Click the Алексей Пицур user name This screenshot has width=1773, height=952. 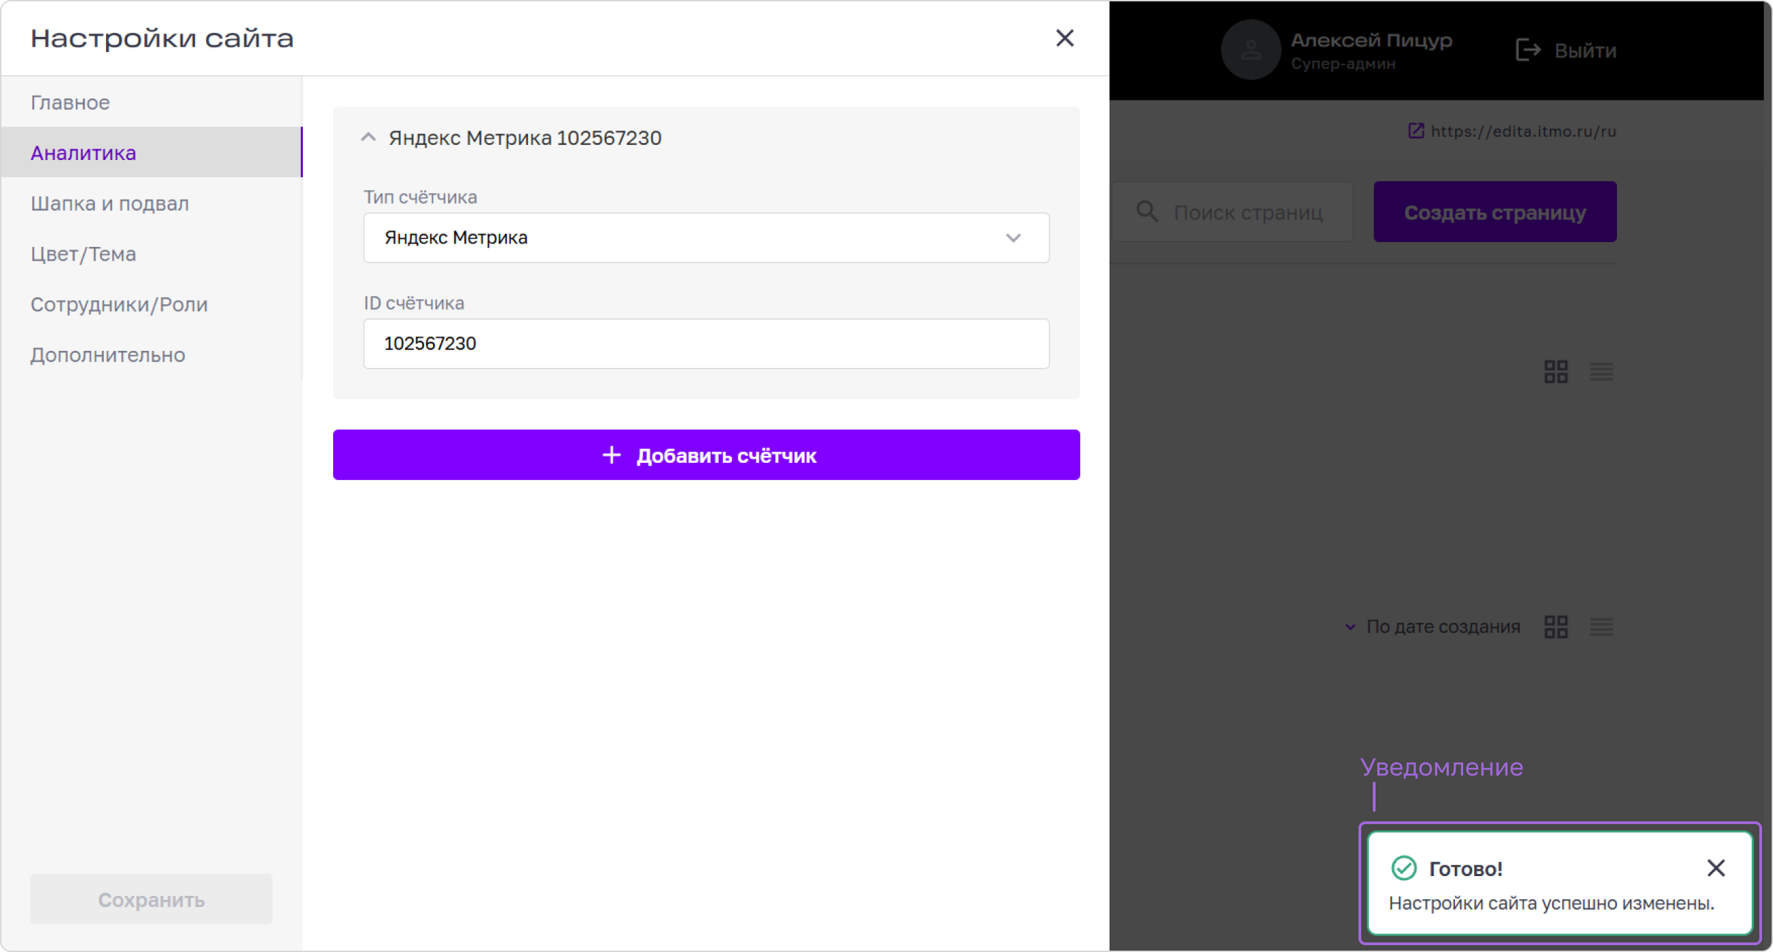point(1371,40)
